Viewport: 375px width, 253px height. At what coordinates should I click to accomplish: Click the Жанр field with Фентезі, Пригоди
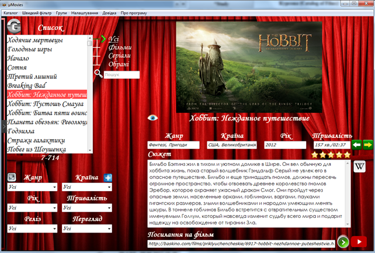click(173, 145)
